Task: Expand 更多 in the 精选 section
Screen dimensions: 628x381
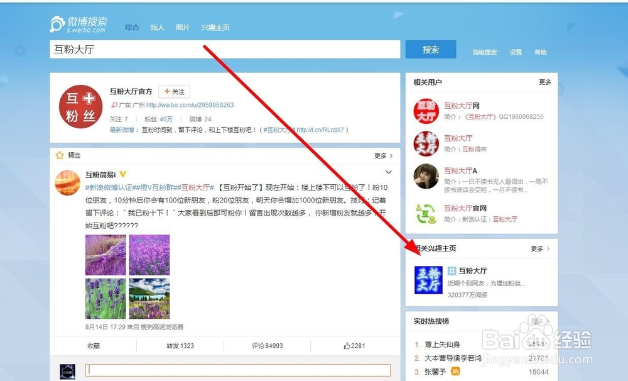Action: pyautogui.click(x=383, y=156)
